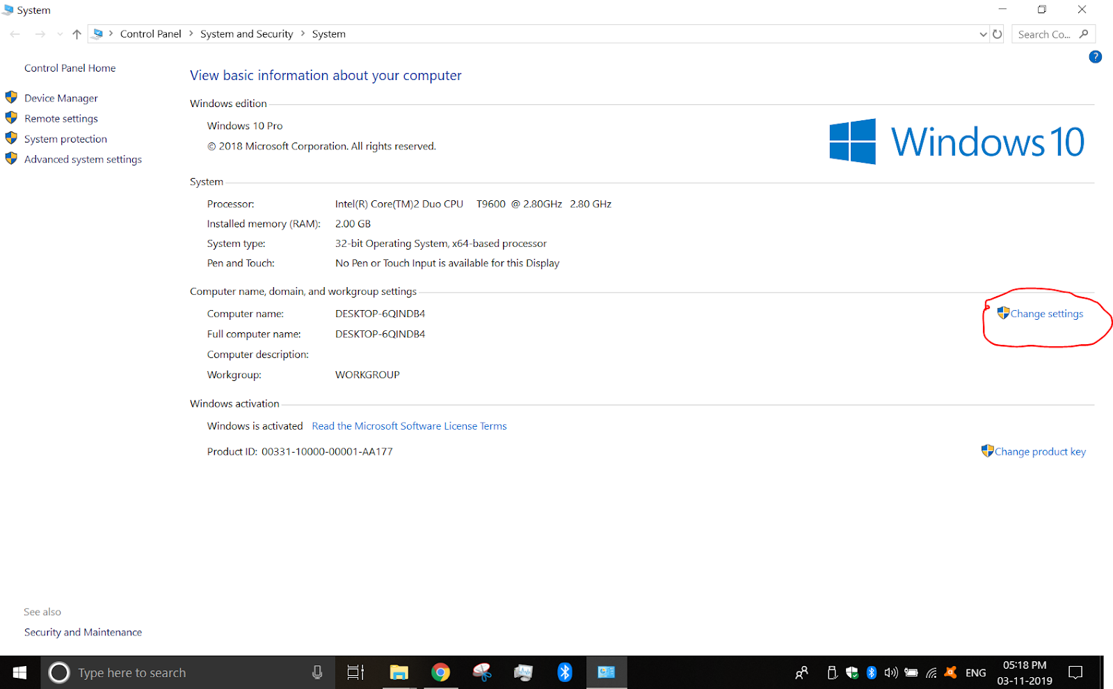Click the Product ID 00331-10000-00001-AA177
This screenshot has height=689, width=1113.
click(x=300, y=451)
